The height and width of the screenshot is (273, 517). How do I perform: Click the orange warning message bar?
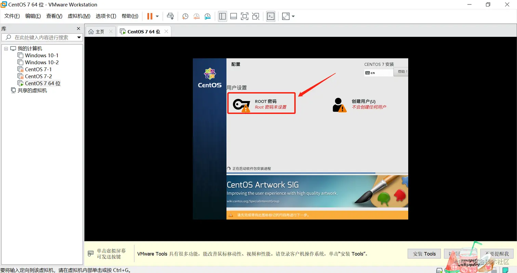317,215
